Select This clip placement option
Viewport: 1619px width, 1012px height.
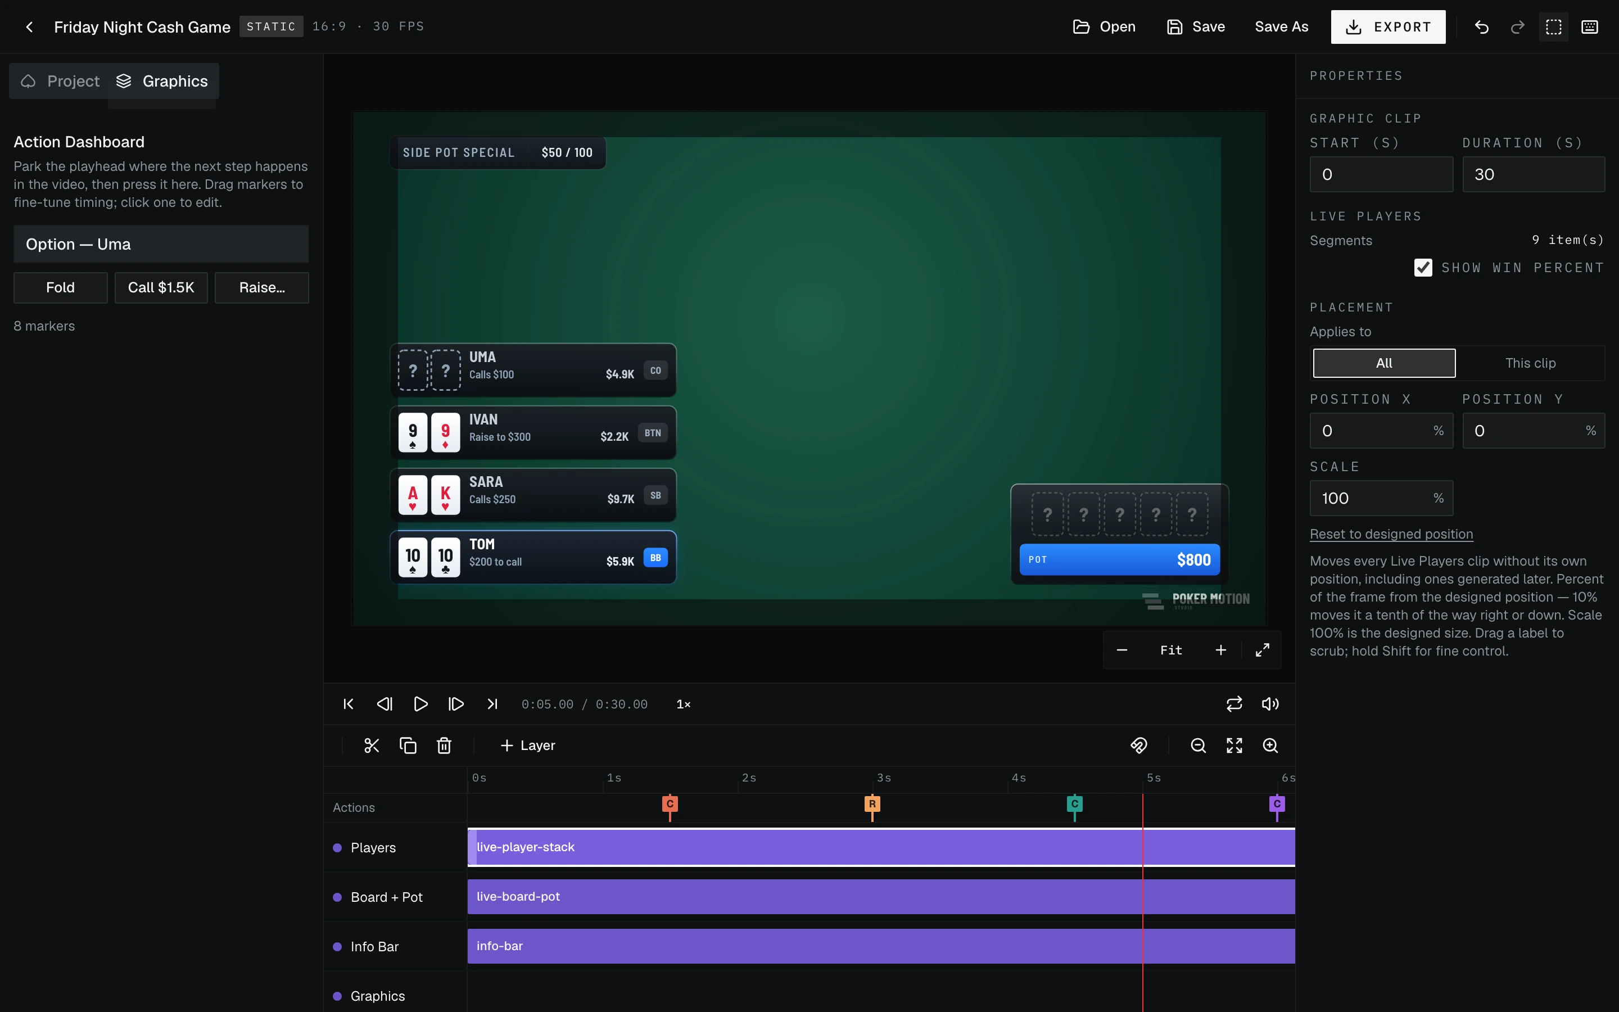point(1530,363)
